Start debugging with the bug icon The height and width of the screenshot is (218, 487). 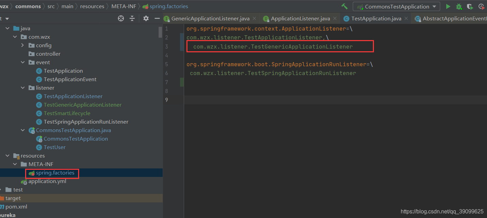(x=458, y=6)
